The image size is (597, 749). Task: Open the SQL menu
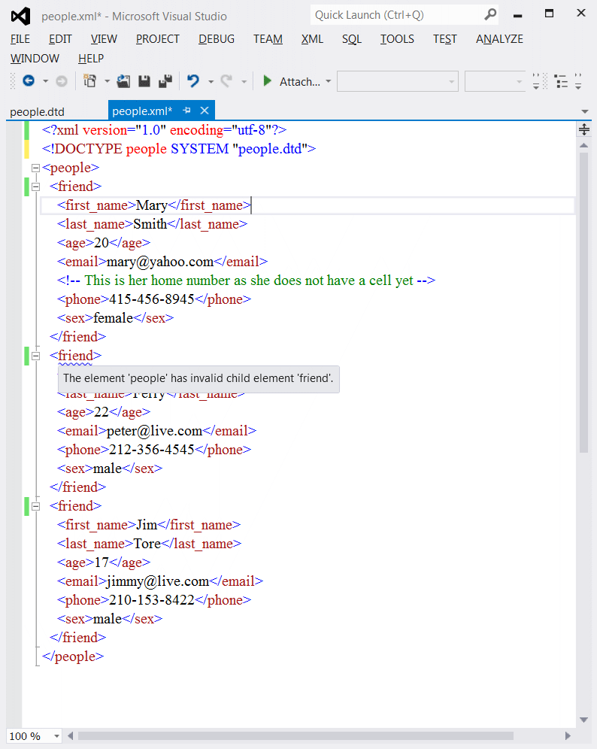[352, 39]
